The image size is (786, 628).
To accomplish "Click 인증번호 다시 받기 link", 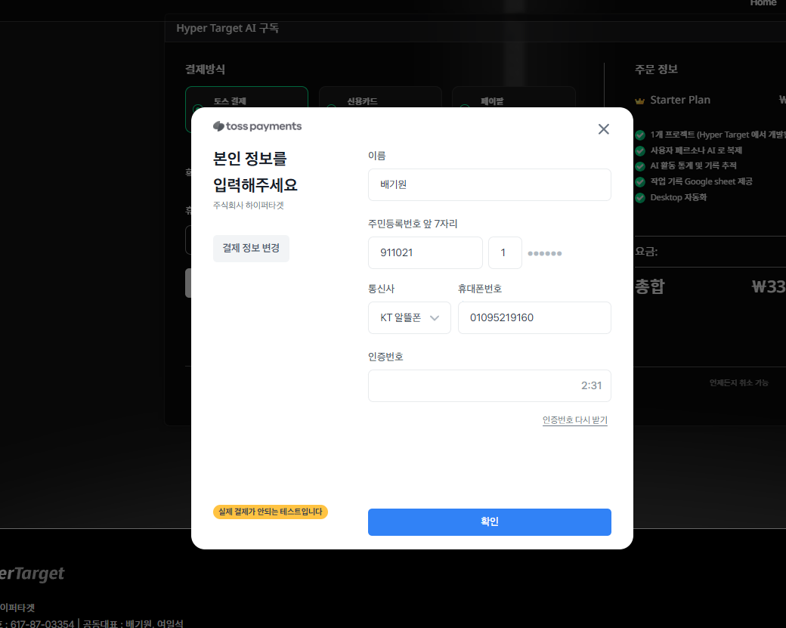I will [x=574, y=420].
